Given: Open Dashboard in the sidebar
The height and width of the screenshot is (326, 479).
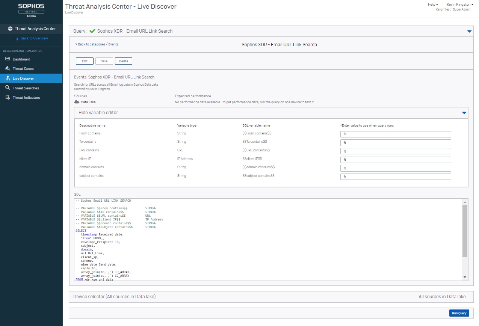Looking at the screenshot, I should coord(31,59).
